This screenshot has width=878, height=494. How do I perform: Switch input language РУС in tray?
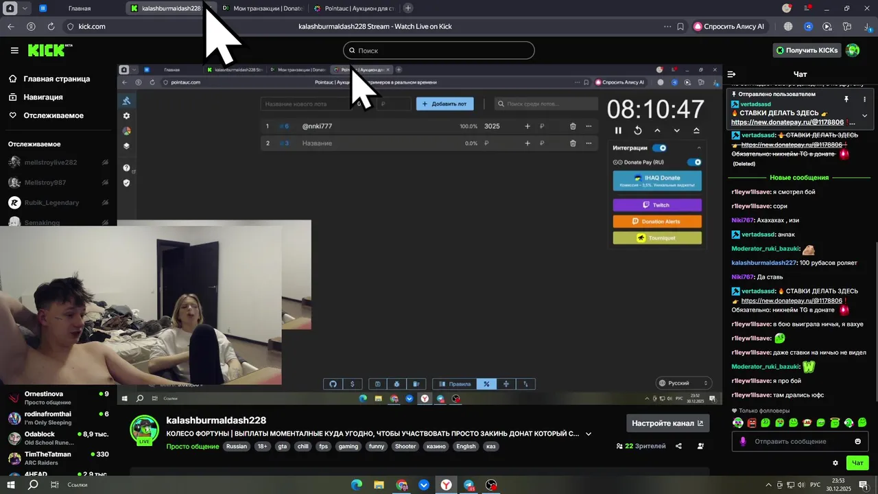(x=816, y=484)
